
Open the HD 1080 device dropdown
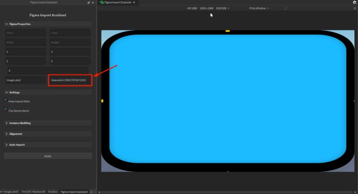pos(208,8)
